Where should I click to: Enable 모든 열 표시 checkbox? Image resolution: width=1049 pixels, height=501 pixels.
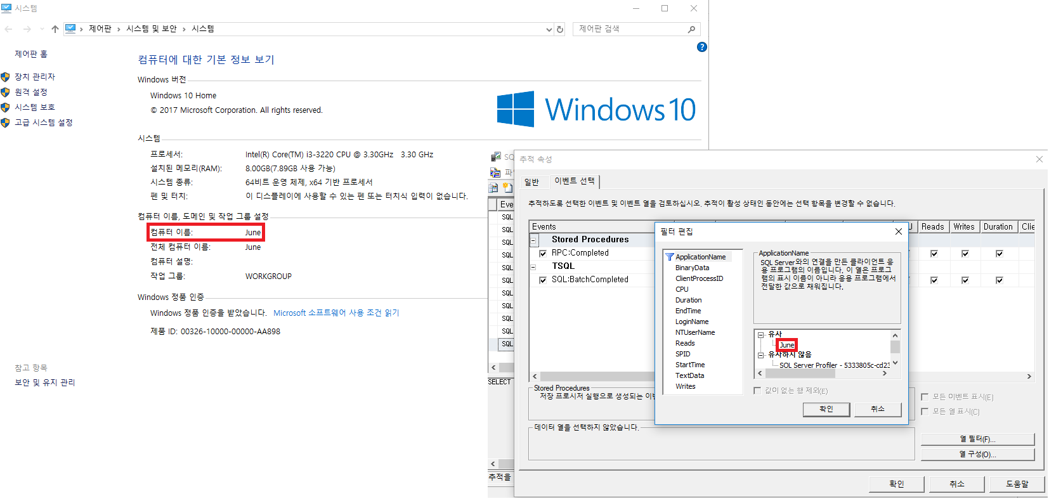click(925, 411)
